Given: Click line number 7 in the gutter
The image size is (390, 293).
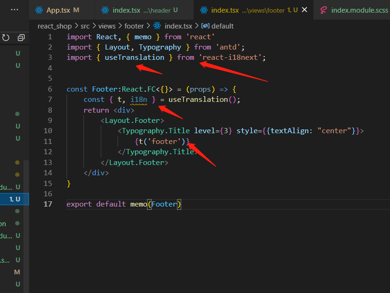Looking at the screenshot, I should (50, 100).
